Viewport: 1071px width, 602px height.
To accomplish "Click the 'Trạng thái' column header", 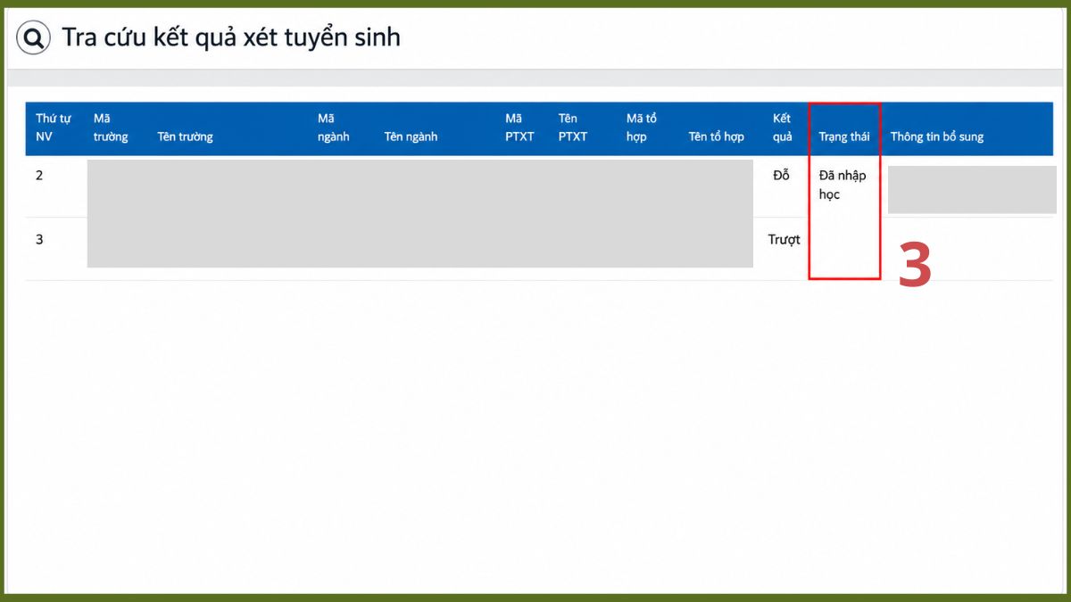I will 844,136.
